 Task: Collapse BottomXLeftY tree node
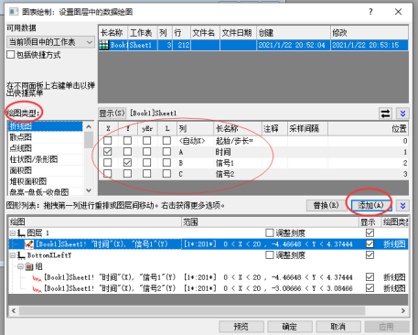(13, 255)
